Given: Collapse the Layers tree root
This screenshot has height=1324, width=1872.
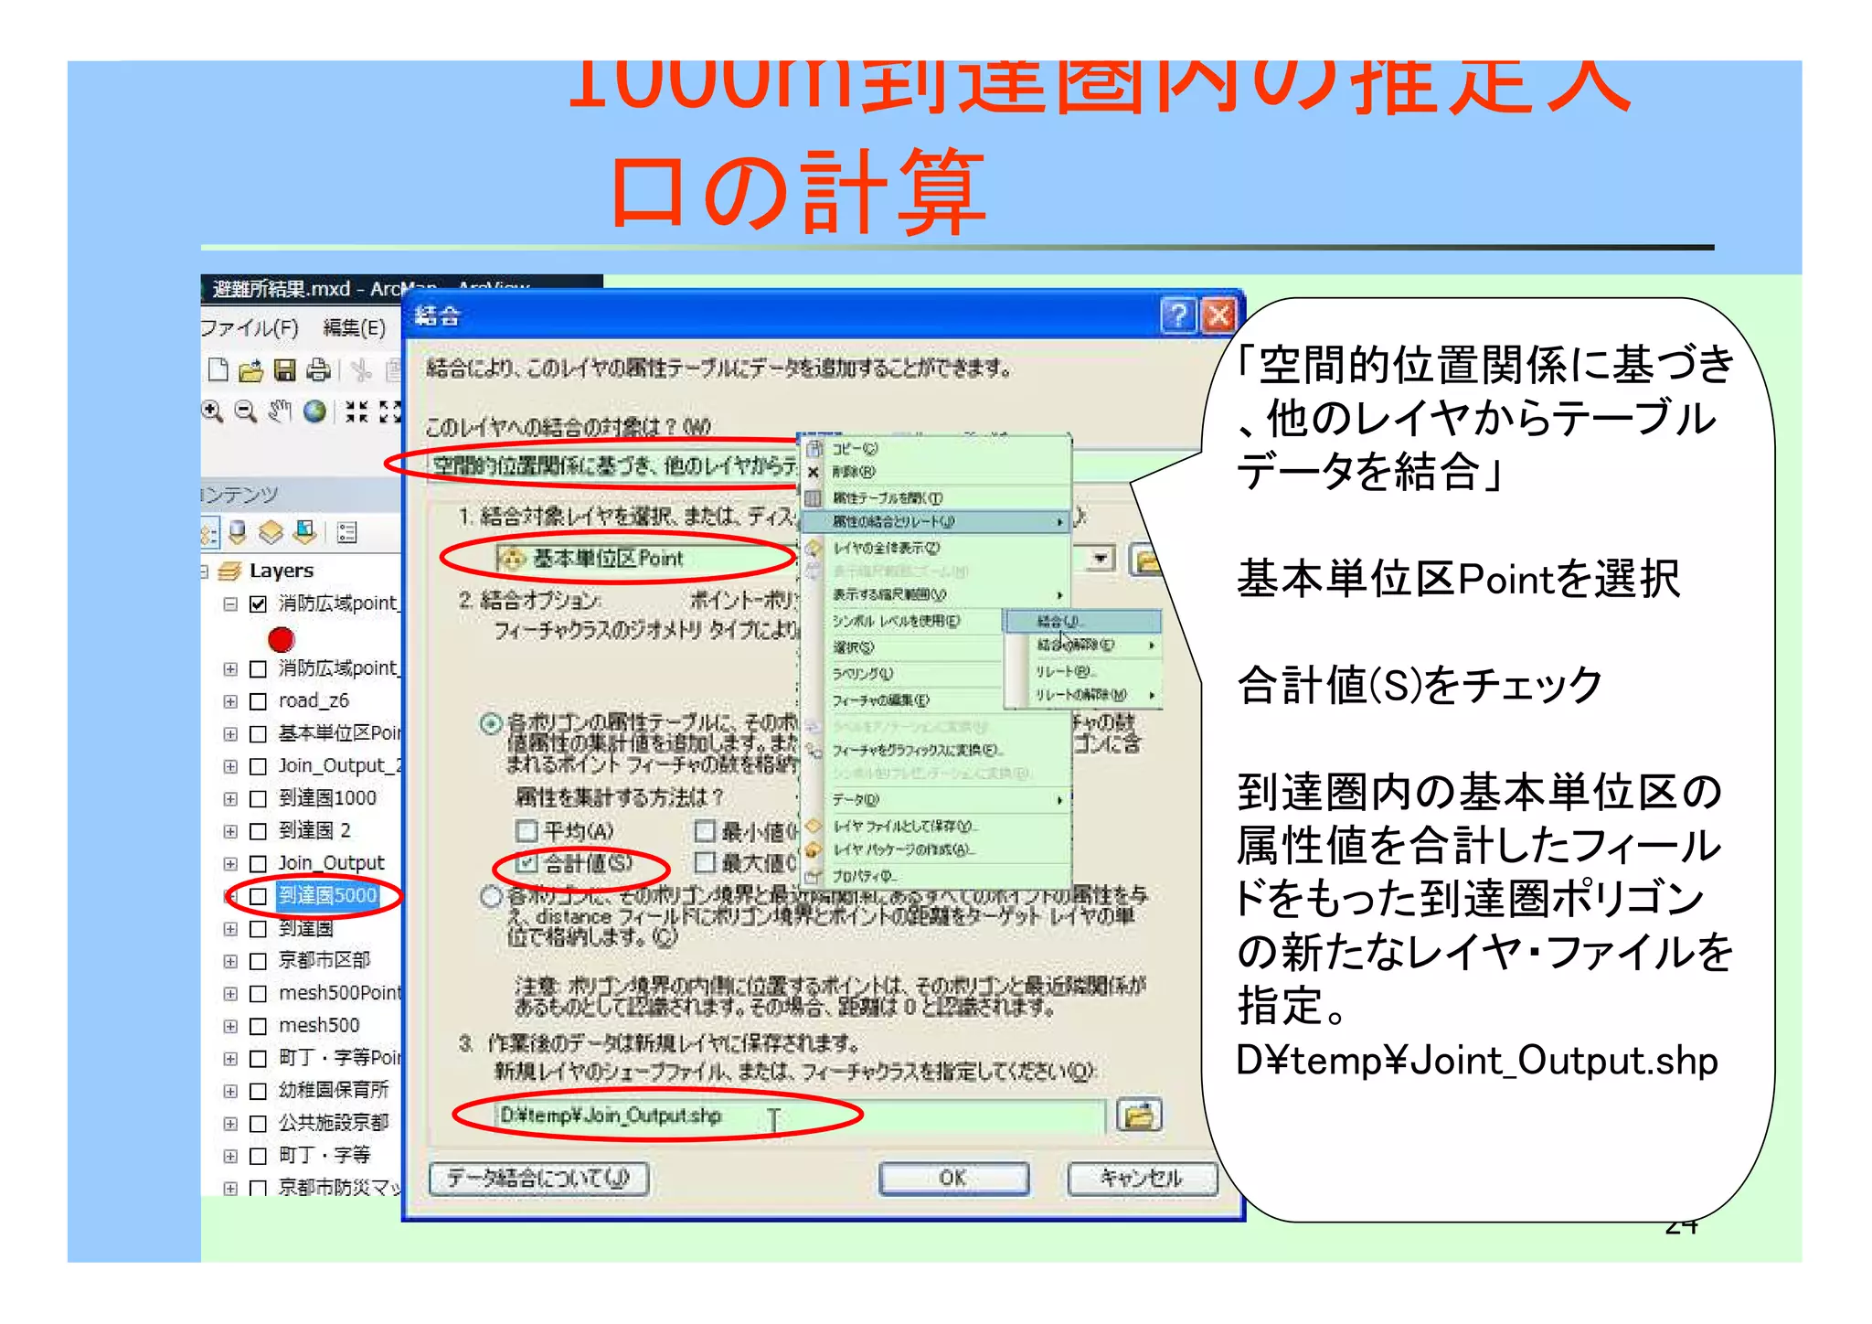Looking at the screenshot, I should tap(205, 572).
